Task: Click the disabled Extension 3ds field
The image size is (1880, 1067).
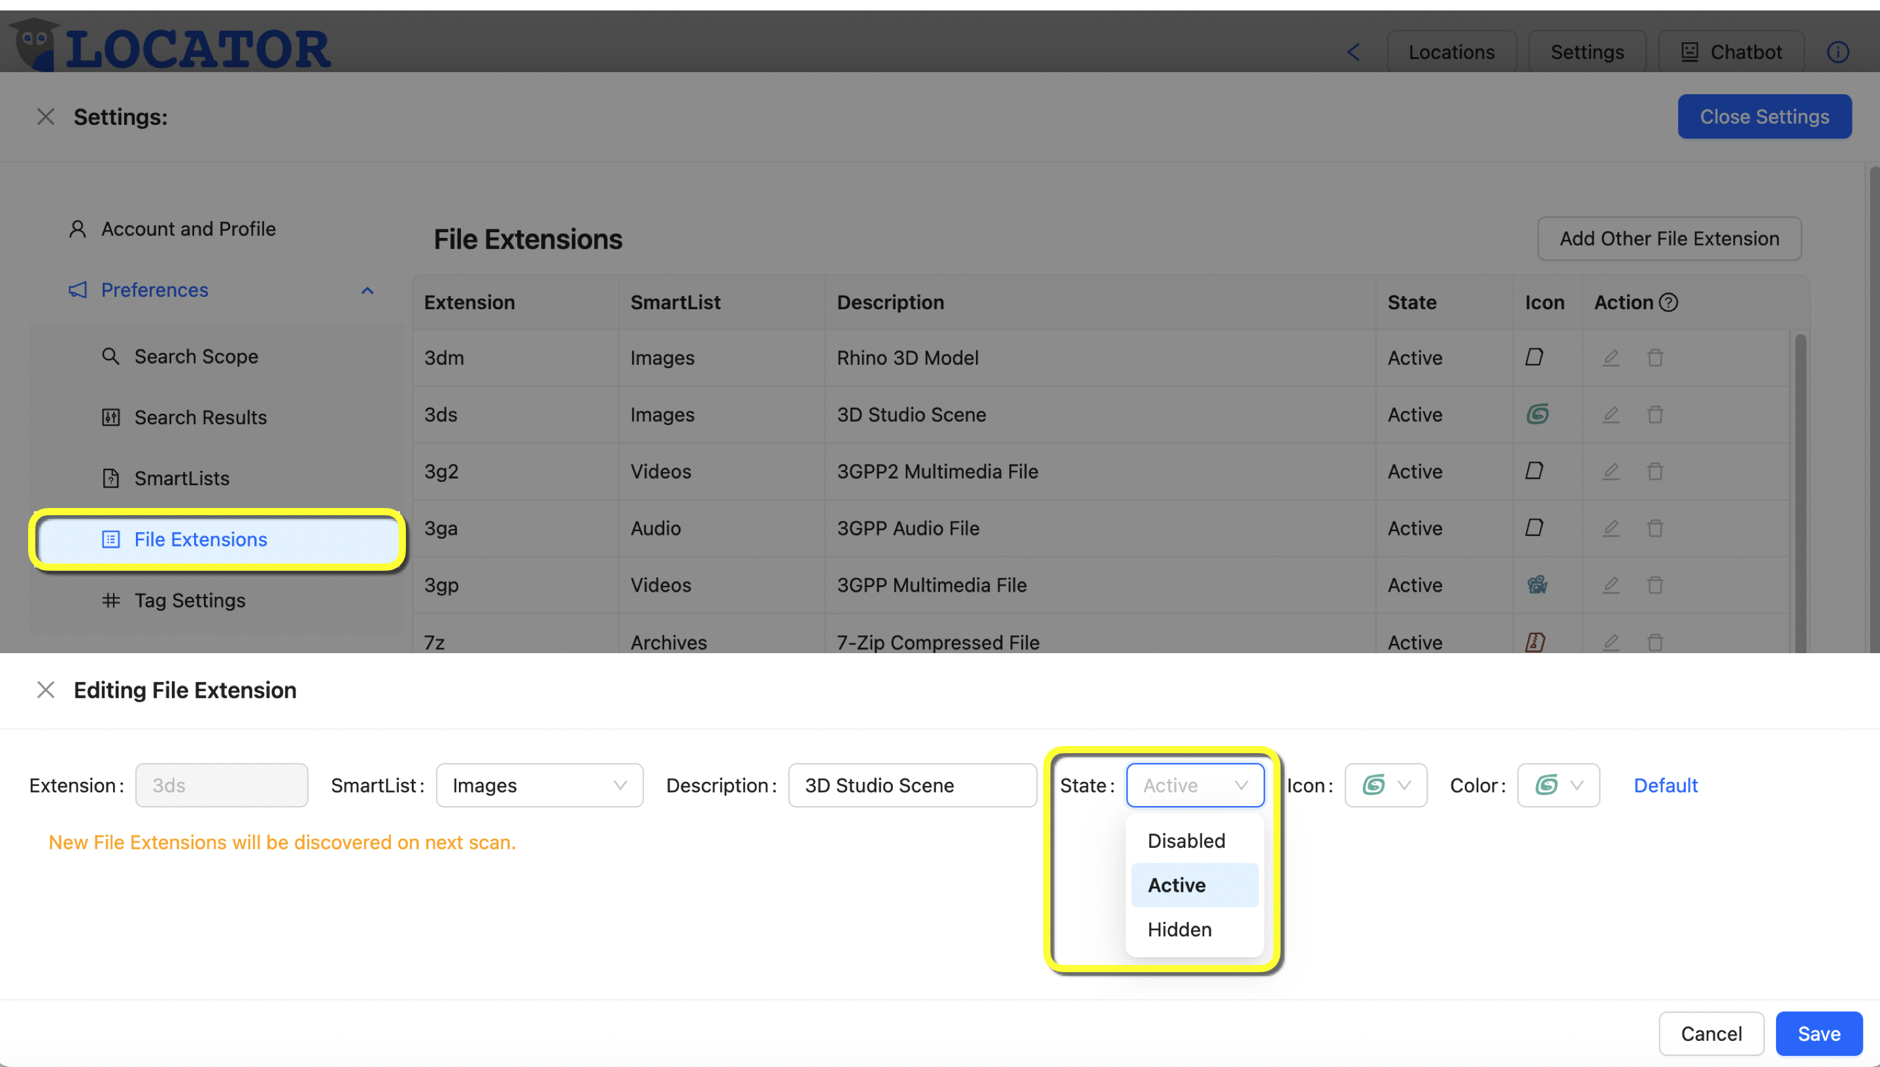Action: tap(221, 785)
